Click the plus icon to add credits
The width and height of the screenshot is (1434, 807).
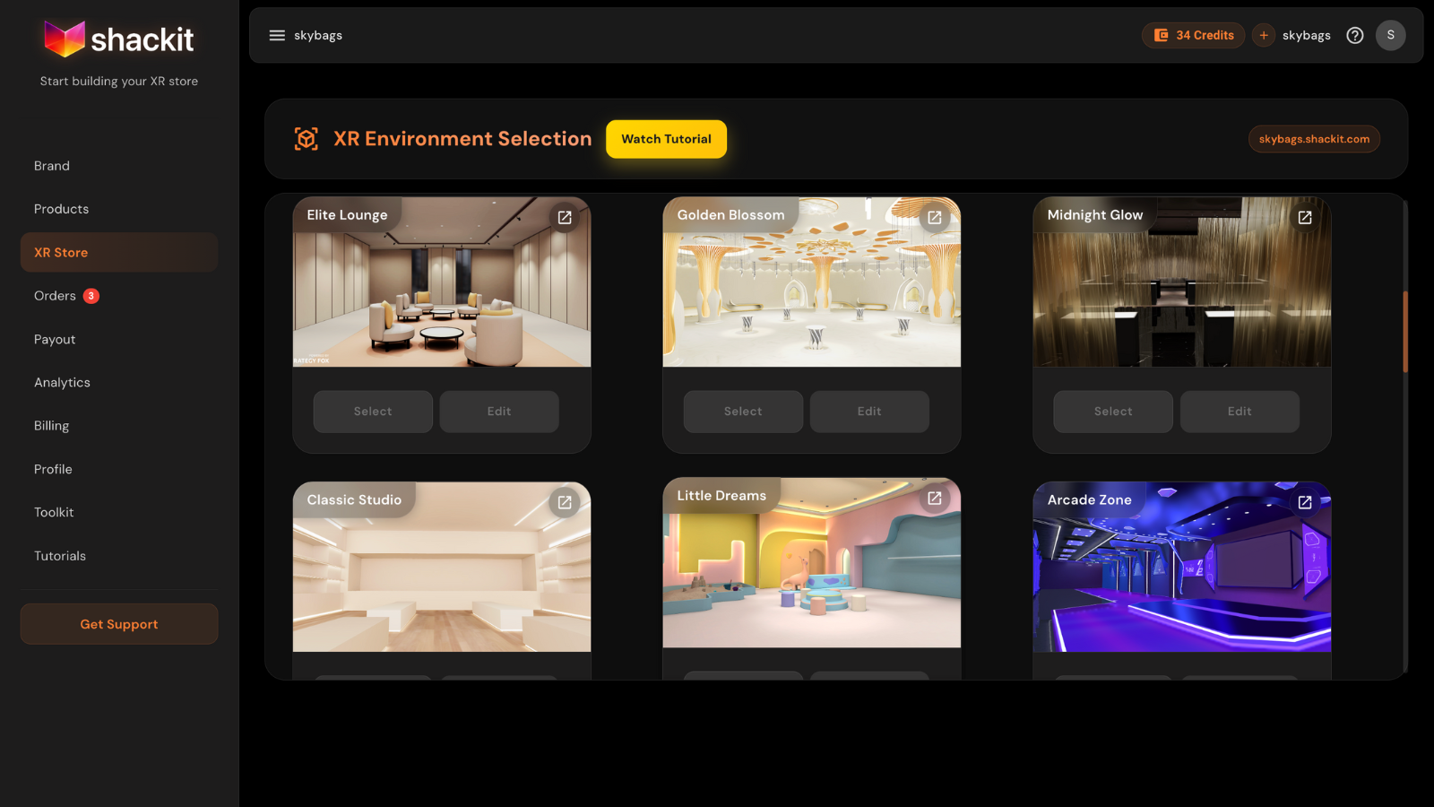(x=1263, y=35)
